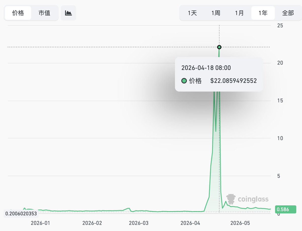Select the 1周 time range
This screenshot has height=231, width=302.
[216, 13]
